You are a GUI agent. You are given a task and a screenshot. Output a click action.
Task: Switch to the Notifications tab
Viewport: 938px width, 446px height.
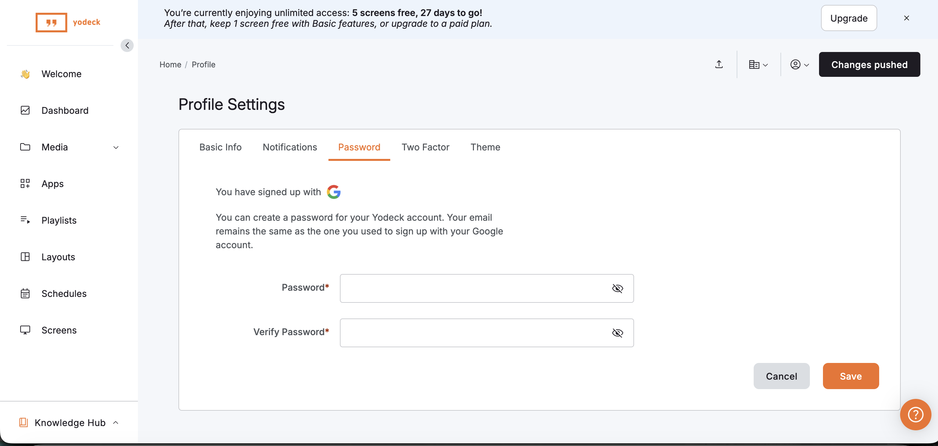coord(290,147)
